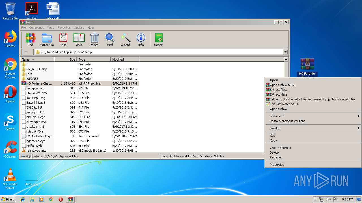Choose Delete in context menu
The width and height of the screenshot is (362, 203).
pyautogui.click(x=313, y=153)
